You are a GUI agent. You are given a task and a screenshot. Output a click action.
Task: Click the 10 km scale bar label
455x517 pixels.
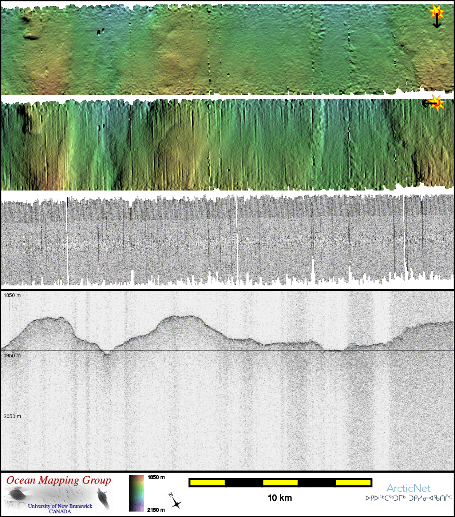(280, 498)
